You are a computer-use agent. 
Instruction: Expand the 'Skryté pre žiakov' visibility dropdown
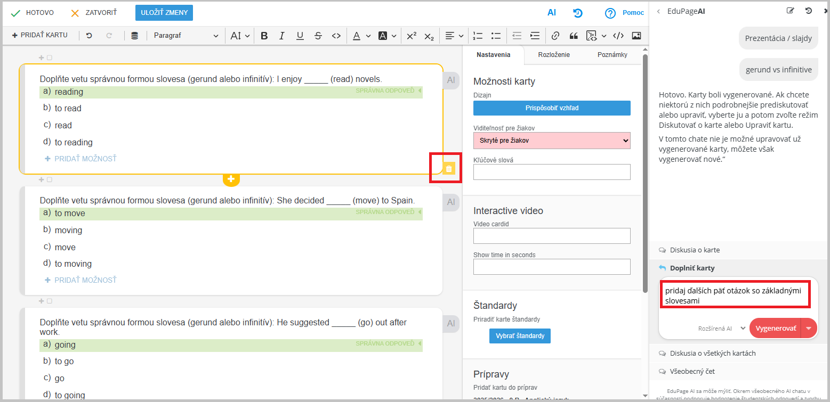pos(552,141)
